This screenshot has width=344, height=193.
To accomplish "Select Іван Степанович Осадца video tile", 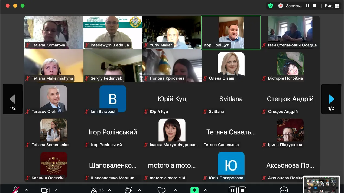I will pos(290,33).
